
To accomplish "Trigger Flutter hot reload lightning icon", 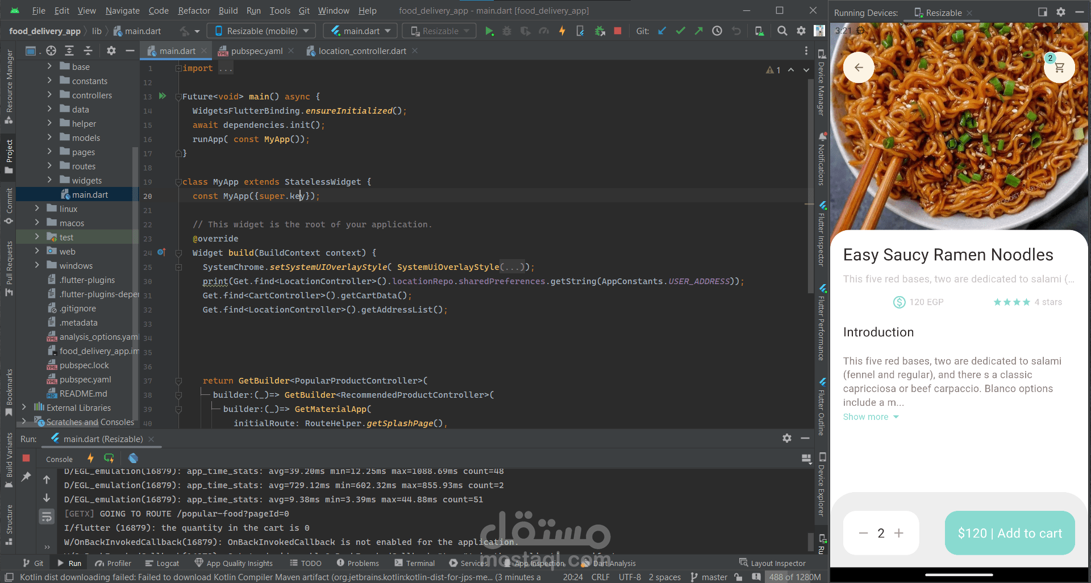I will (562, 31).
